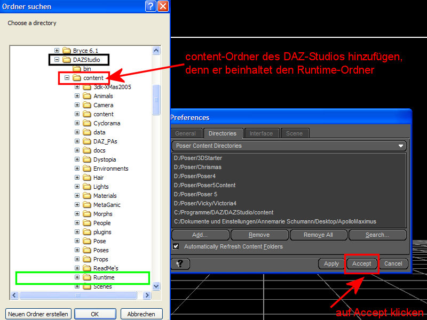The height and width of the screenshot is (320, 427).
Task: Switch to the General tab
Action: point(185,133)
